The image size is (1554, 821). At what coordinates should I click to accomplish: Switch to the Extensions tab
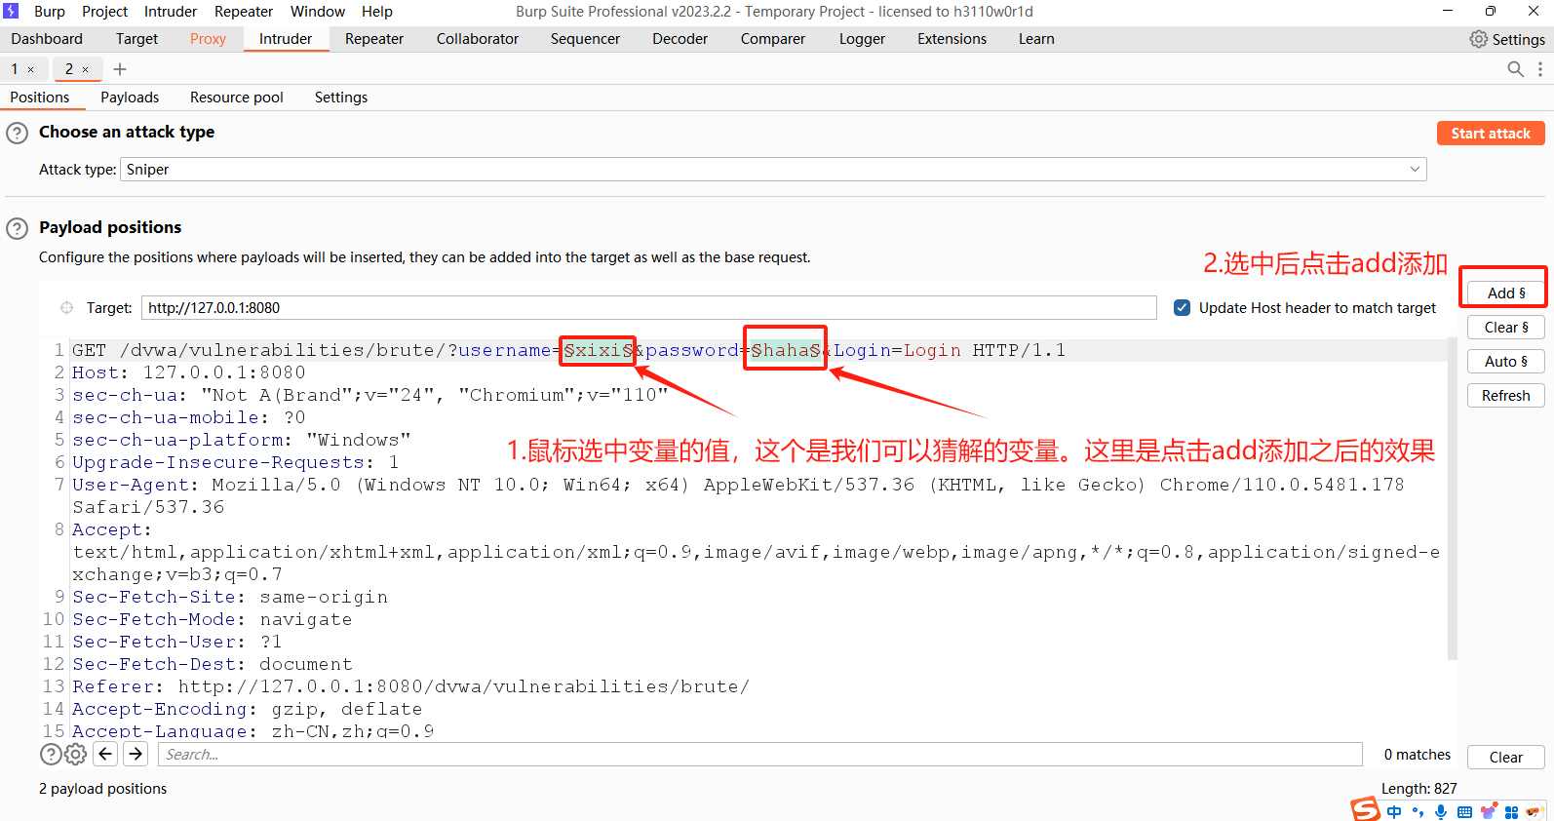952,39
